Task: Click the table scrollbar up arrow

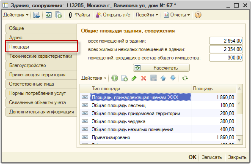Action: pos(239,89)
